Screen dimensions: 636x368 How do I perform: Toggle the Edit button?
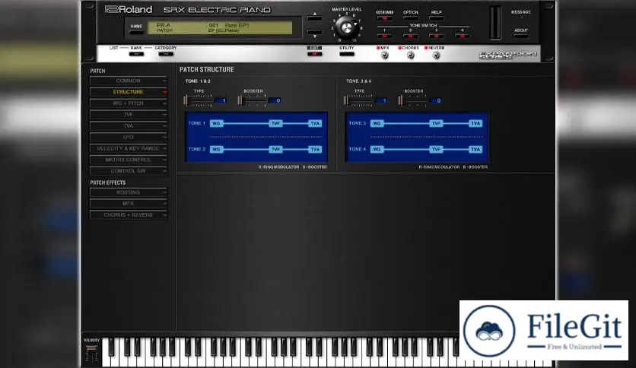coord(314,54)
